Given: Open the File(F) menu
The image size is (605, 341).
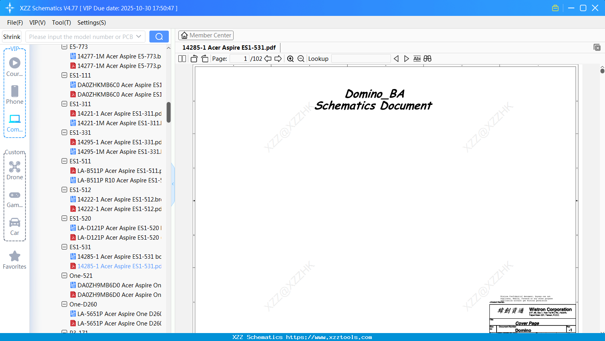Looking at the screenshot, I should [15, 23].
